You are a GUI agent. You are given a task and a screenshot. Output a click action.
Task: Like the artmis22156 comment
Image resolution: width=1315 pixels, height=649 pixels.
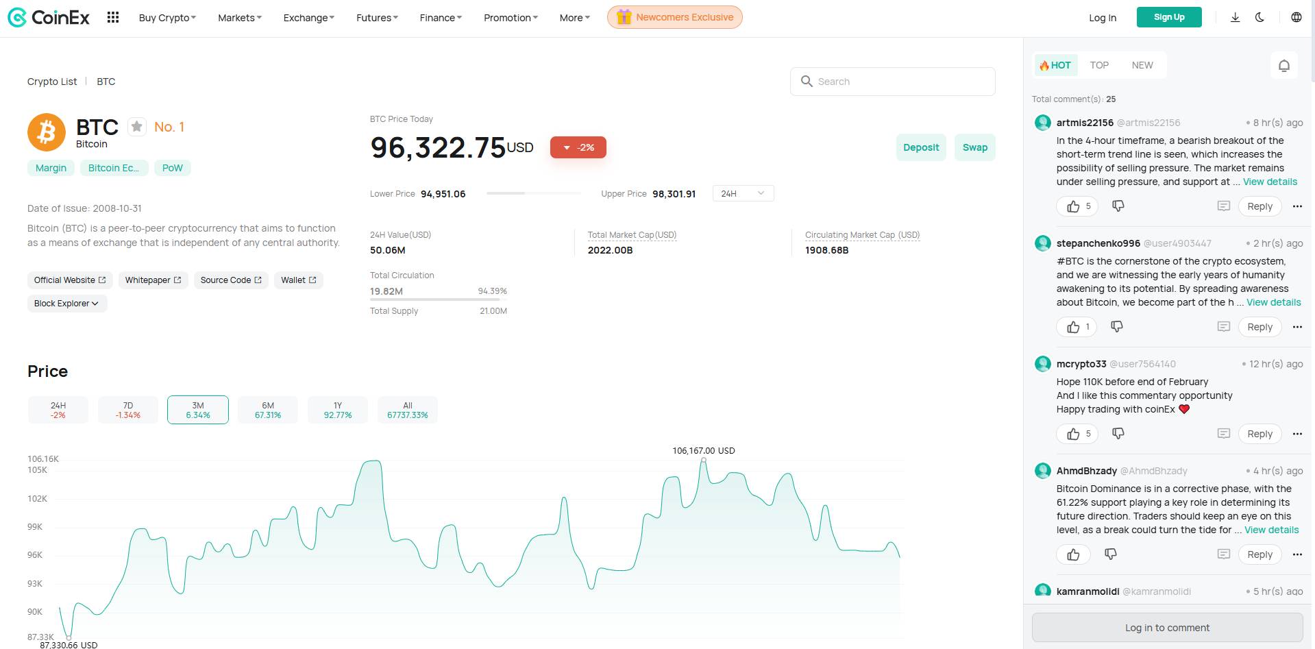pos(1077,206)
